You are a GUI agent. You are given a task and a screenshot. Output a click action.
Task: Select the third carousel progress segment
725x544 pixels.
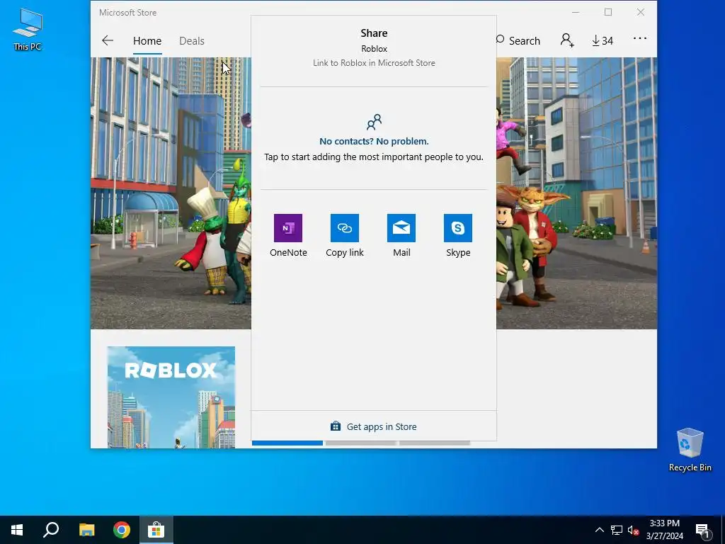click(x=435, y=443)
